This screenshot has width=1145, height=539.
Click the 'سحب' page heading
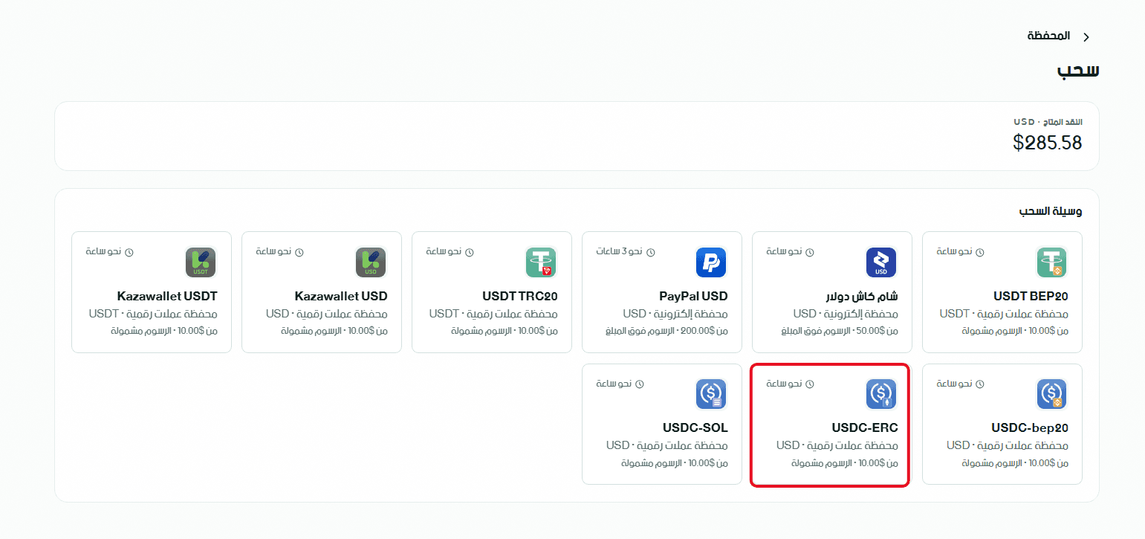point(1079,71)
